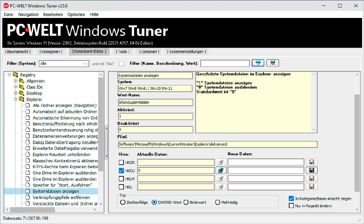The width and height of the screenshot is (364, 224).
Task: Clear the filter with red X button
Action: coord(273,63)
